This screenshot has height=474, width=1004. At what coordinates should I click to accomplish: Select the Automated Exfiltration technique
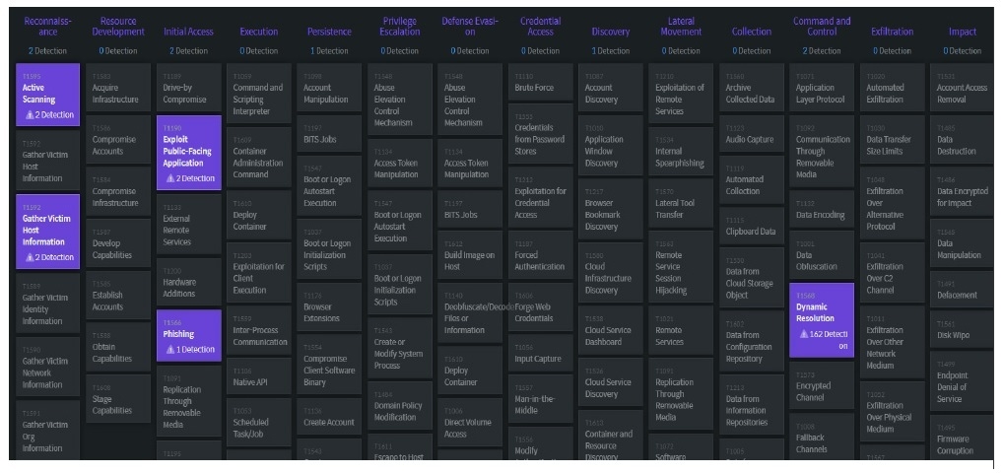coord(892,92)
